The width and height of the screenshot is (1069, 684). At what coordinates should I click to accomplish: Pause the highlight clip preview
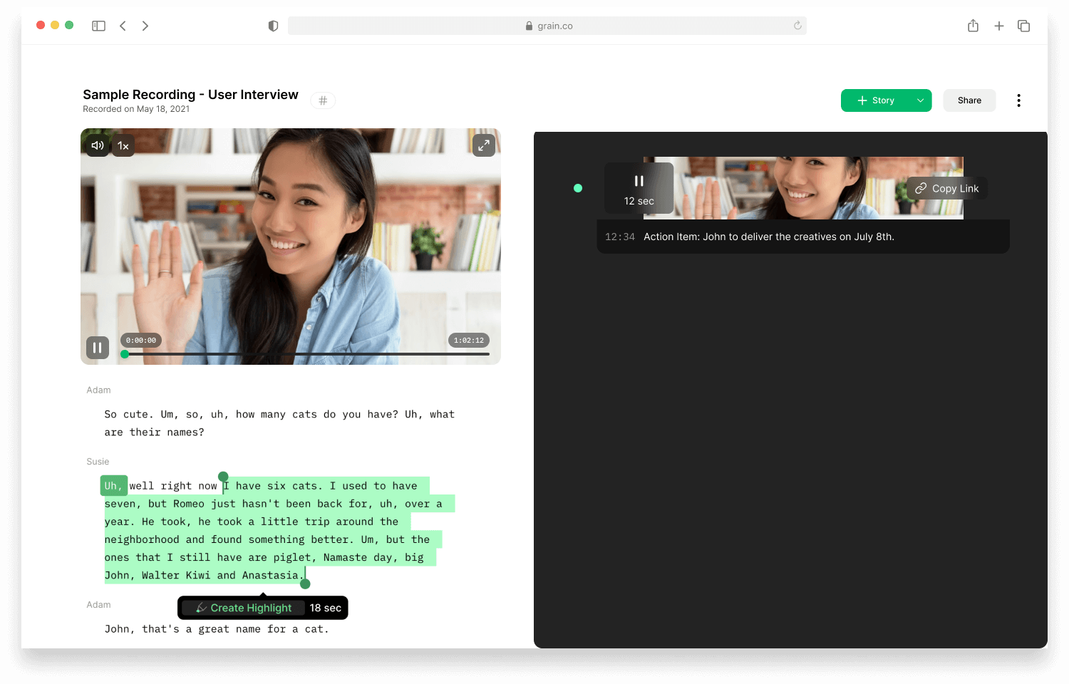pos(638,180)
